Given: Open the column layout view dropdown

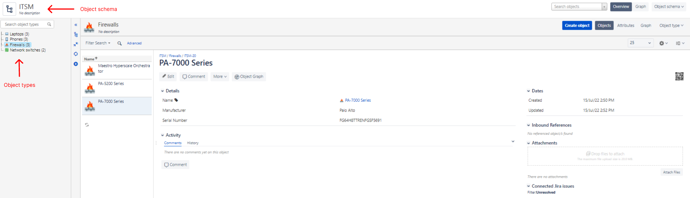Looking at the screenshot, I should pos(680,43).
